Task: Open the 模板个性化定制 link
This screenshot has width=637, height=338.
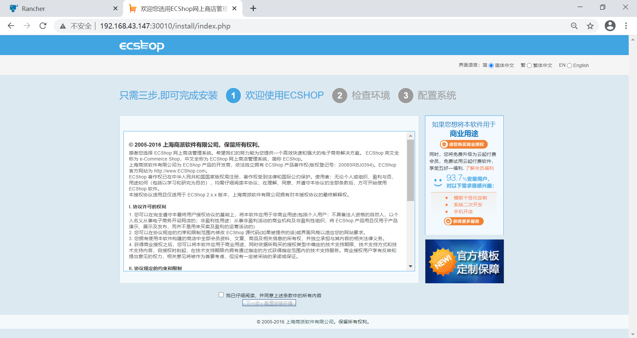Action: [x=470, y=198]
